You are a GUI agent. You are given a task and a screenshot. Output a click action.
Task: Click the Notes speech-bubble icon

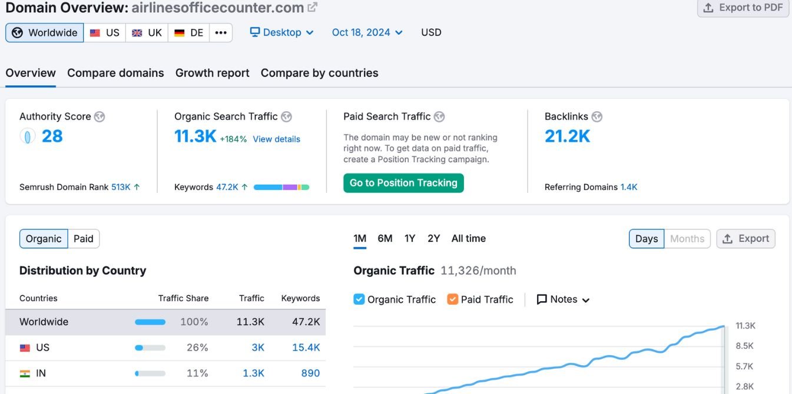tap(542, 299)
